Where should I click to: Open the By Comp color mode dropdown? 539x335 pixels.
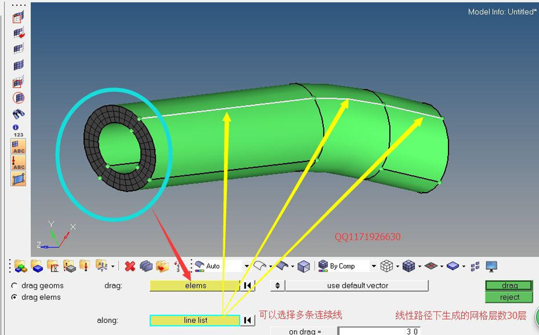coord(374,266)
